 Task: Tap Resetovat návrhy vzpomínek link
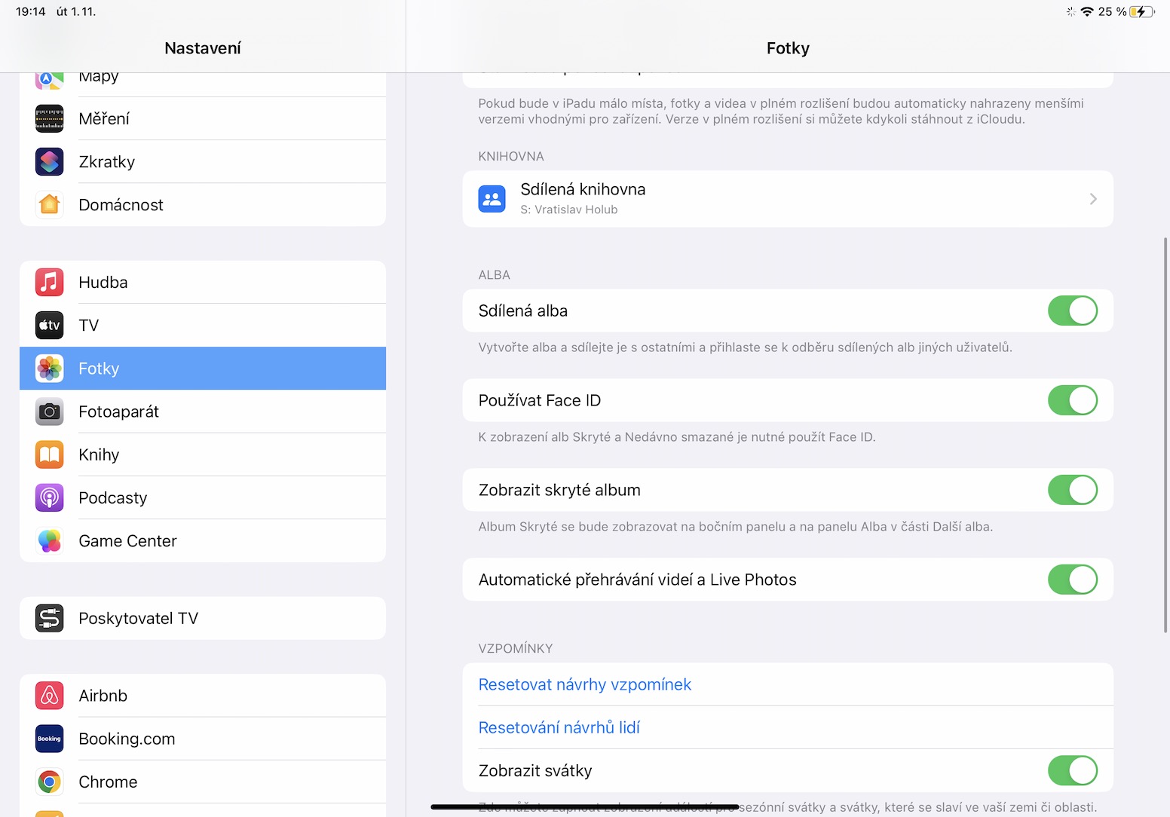coord(585,684)
